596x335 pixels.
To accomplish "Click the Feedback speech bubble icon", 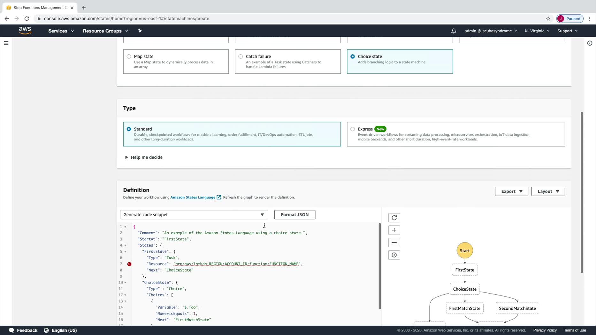I will coord(11,330).
